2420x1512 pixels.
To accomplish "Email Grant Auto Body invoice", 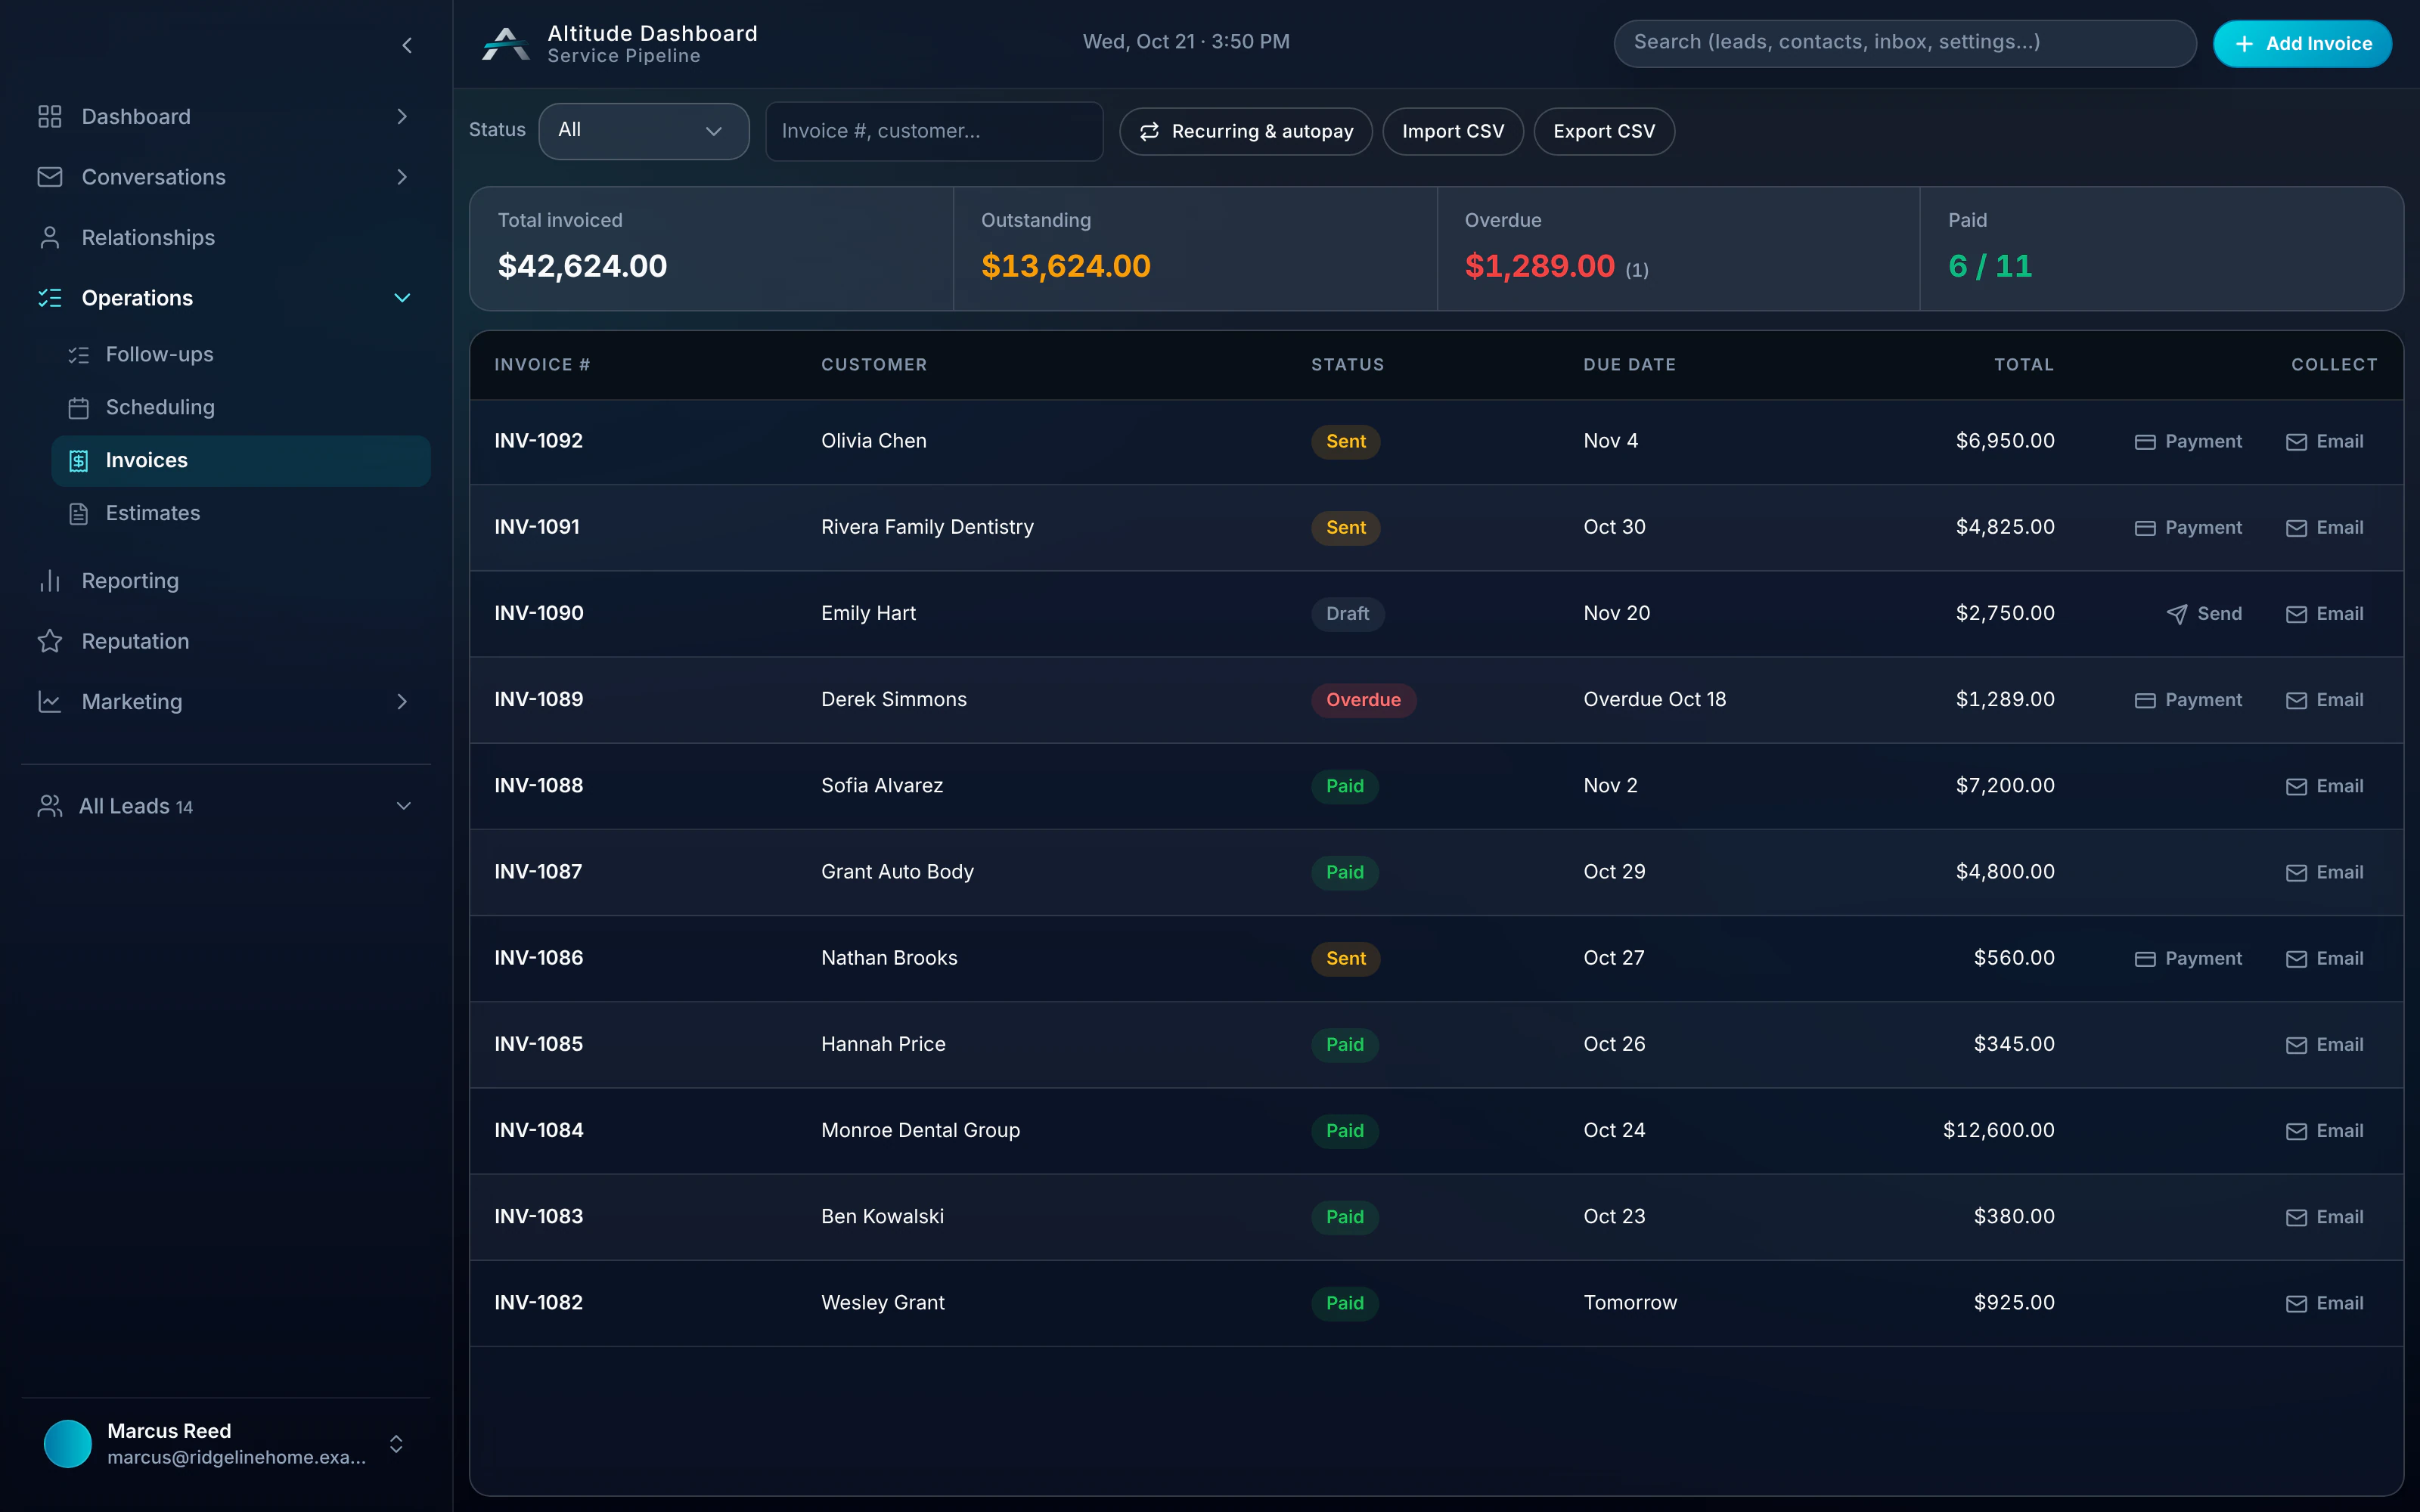I will 2324,872.
